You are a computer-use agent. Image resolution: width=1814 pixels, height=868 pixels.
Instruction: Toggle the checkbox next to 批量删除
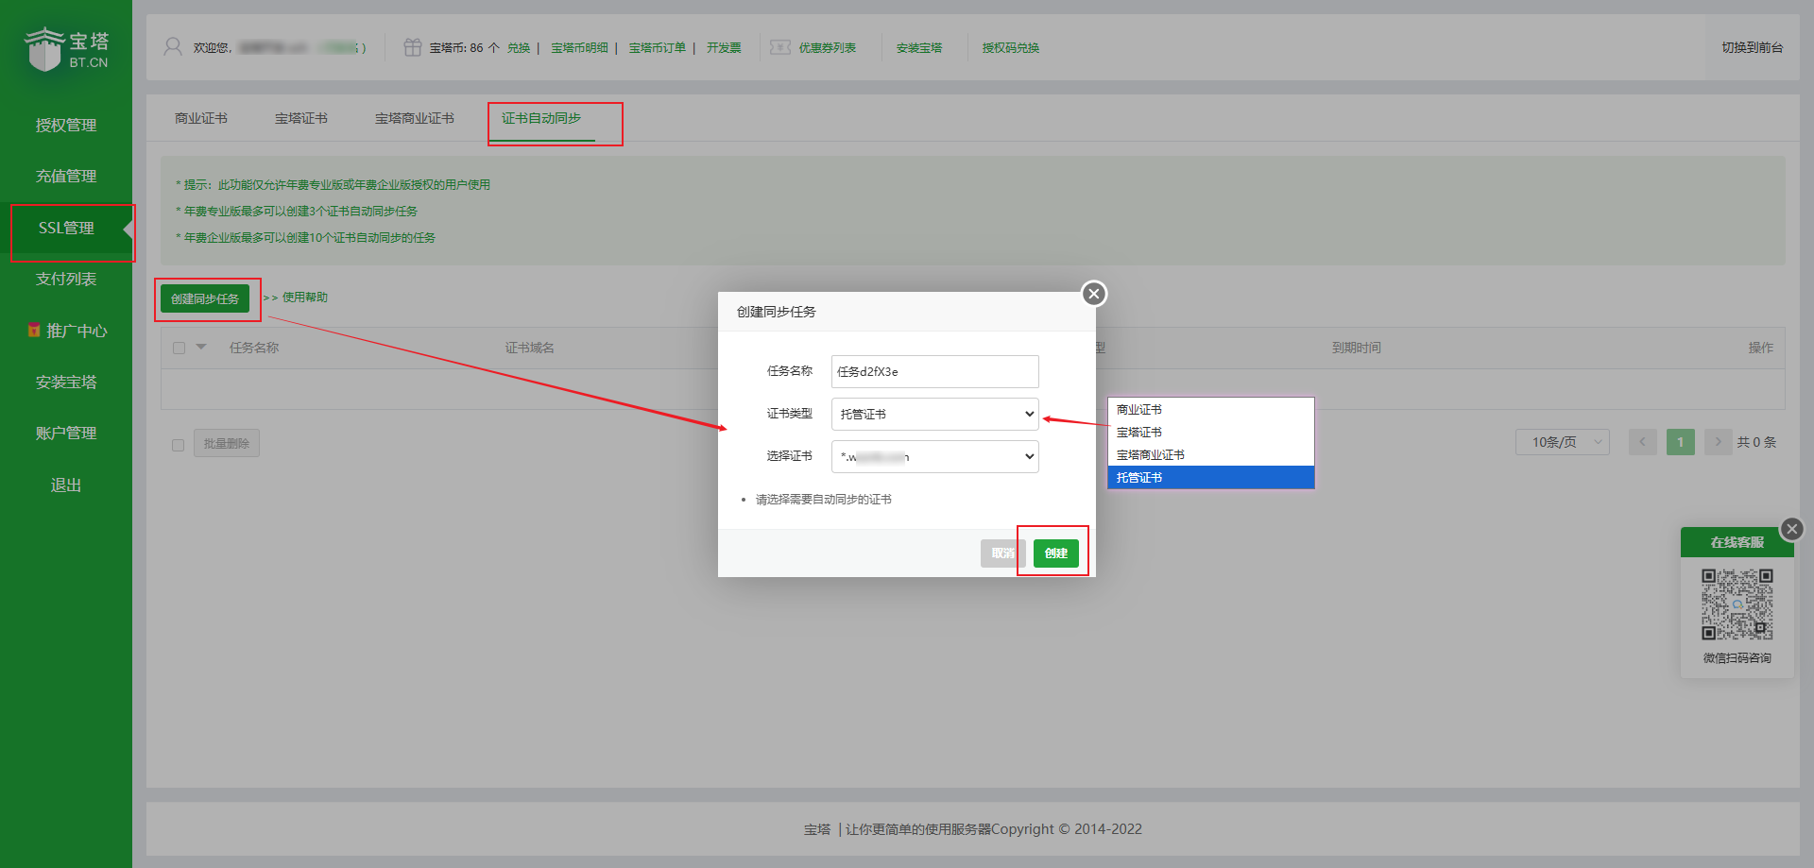pos(178,445)
